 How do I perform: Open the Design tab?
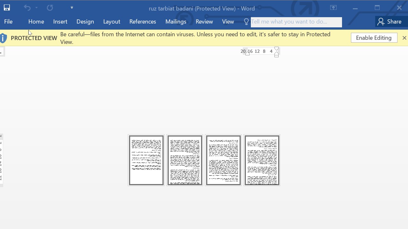[85, 22]
